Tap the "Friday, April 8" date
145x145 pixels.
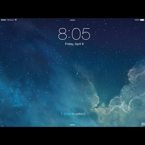74,44
